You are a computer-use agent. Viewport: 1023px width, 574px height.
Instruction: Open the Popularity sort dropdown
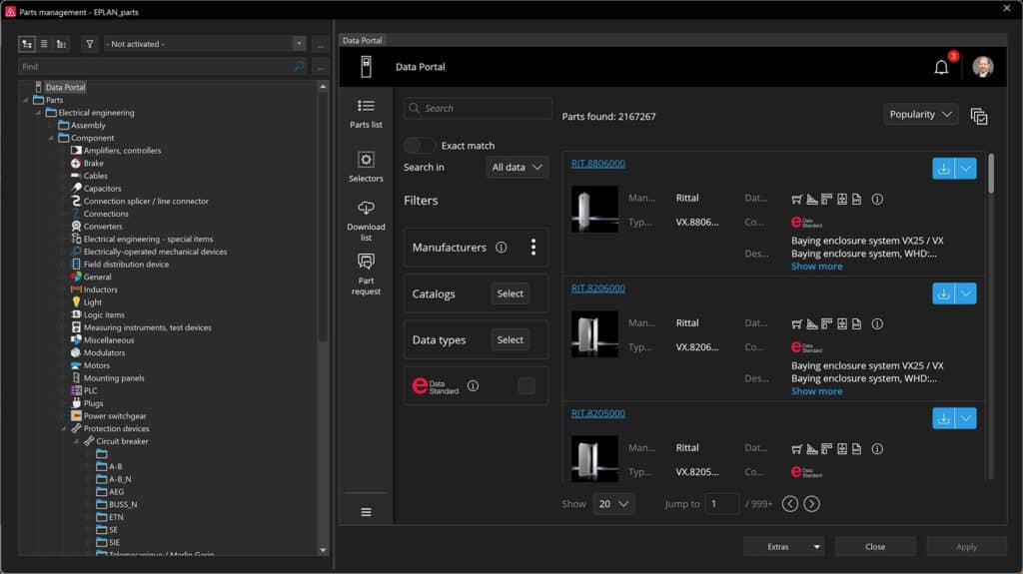click(920, 115)
